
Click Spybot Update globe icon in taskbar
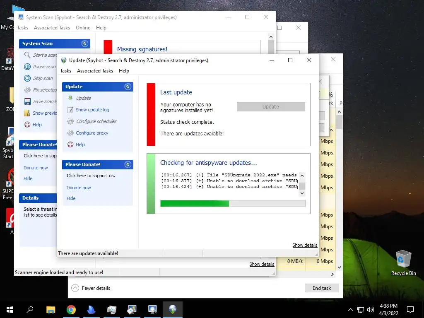pyautogui.click(x=173, y=309)
